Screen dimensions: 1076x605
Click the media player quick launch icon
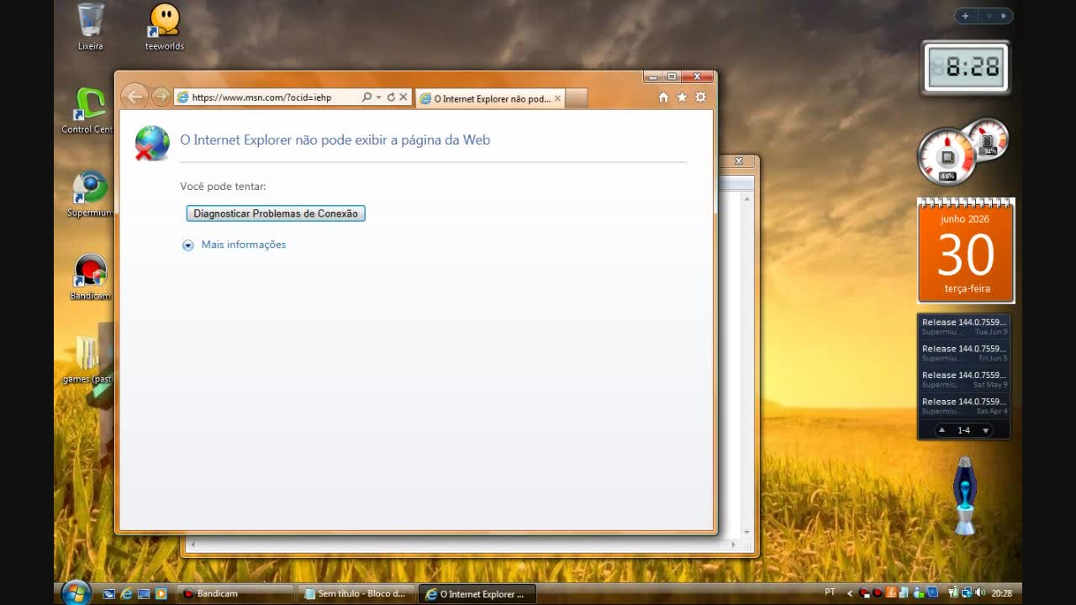pos(161,594)
